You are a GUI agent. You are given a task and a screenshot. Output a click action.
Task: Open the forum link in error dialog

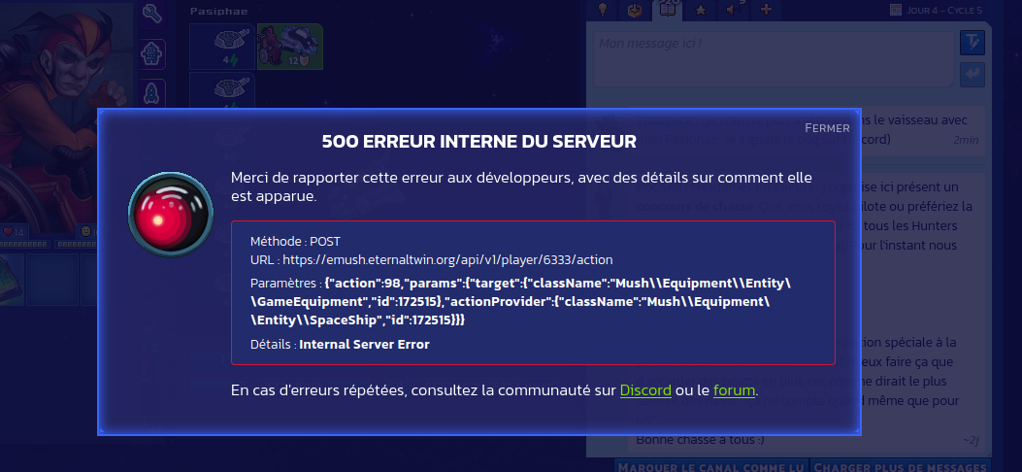tap(734, 390)
